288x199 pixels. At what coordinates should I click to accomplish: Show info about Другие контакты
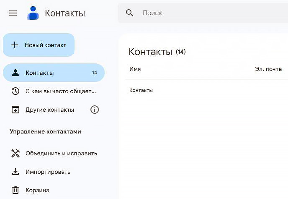click(95, 110)
